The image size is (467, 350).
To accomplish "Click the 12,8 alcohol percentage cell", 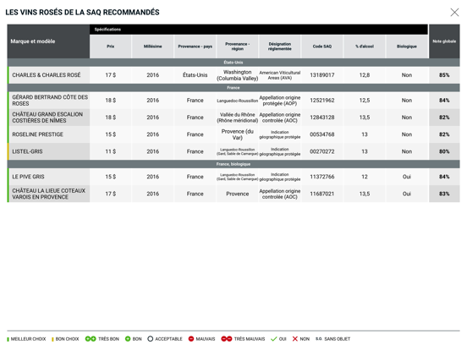I will [365, 75].
